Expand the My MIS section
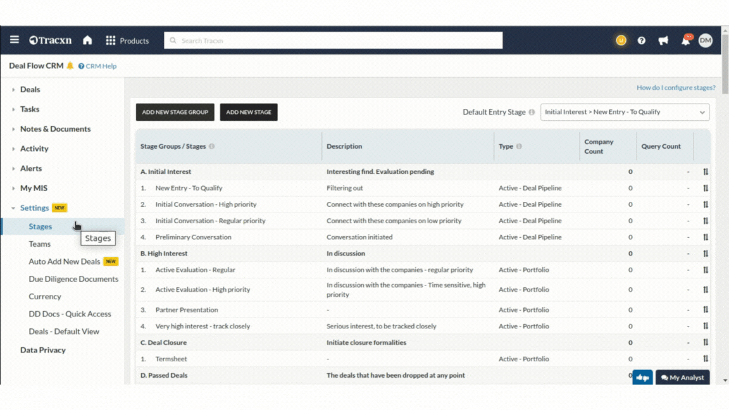The image size is (729, 410). point(34,188)
